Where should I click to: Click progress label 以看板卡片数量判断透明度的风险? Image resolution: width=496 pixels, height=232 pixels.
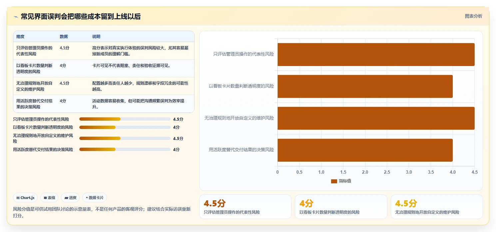[43, 127]
